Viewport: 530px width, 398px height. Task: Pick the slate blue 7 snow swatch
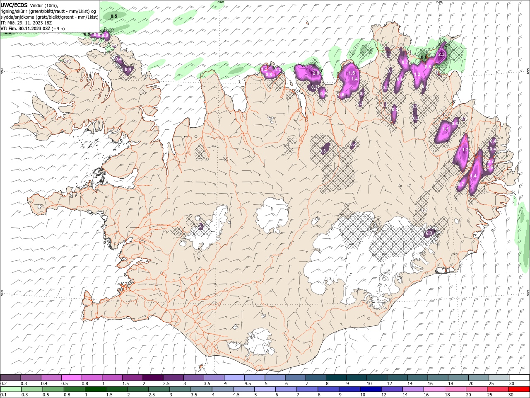(x=316, y=378)
